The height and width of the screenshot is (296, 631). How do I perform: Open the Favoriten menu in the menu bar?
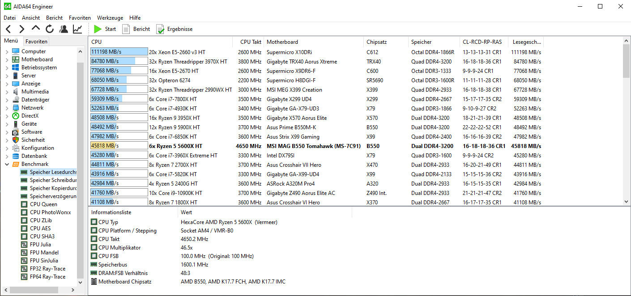coord(80,18)
